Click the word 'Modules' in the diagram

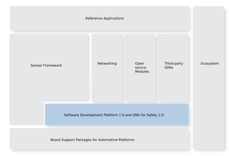coord(142,72)
